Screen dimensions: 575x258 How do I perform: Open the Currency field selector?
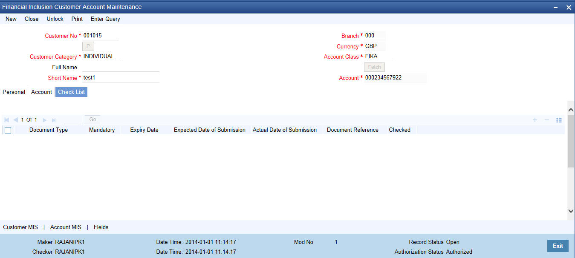[374, 46]
